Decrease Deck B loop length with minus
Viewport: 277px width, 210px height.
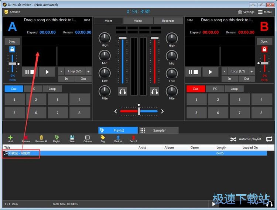(x=224, y=71)
